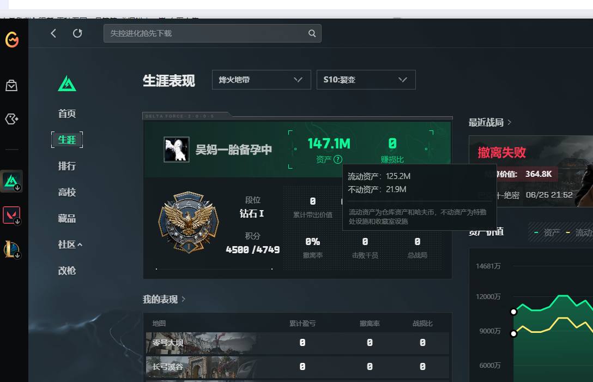Screen dimensions: 593x382
Task: Click the 击败干员 stat label
Action: [x=365, y=255]
